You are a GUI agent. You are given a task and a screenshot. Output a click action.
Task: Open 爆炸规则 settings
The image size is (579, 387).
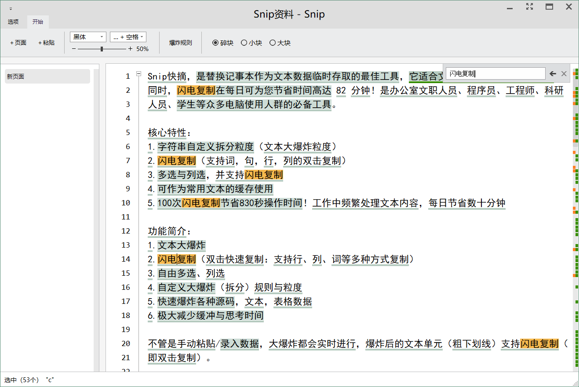click(181, 43)
